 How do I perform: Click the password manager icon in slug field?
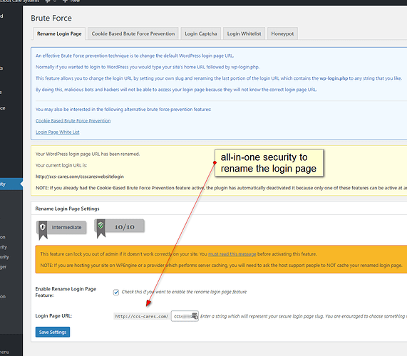click(x=195, y=315)
